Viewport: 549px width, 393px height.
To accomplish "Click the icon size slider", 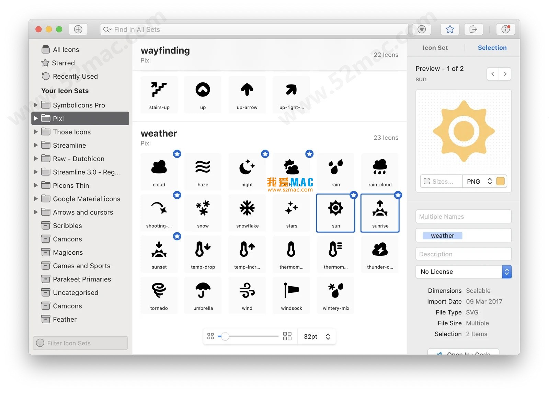I will [248, 336].
